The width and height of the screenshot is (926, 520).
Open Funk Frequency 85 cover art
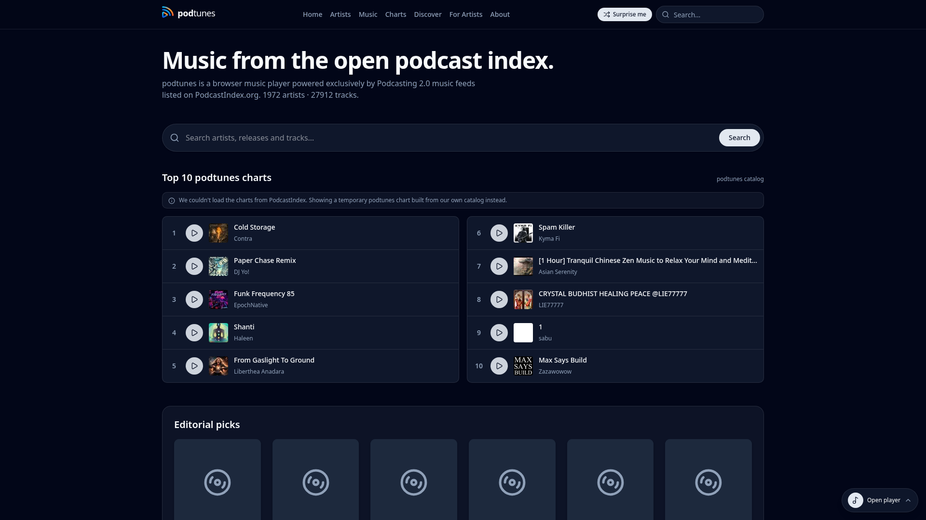[218, 299]
